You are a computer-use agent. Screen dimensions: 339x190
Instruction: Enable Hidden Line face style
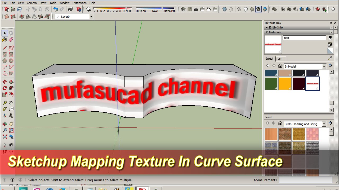[246, 9]
